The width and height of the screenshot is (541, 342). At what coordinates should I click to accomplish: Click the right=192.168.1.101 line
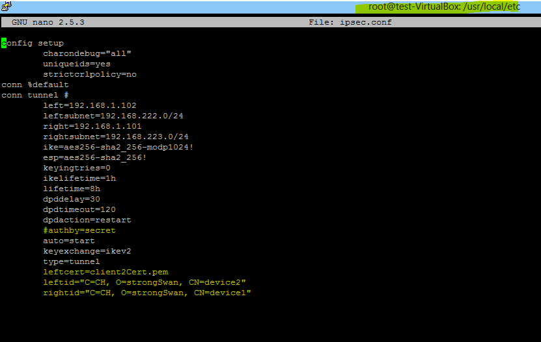[92, 126]
